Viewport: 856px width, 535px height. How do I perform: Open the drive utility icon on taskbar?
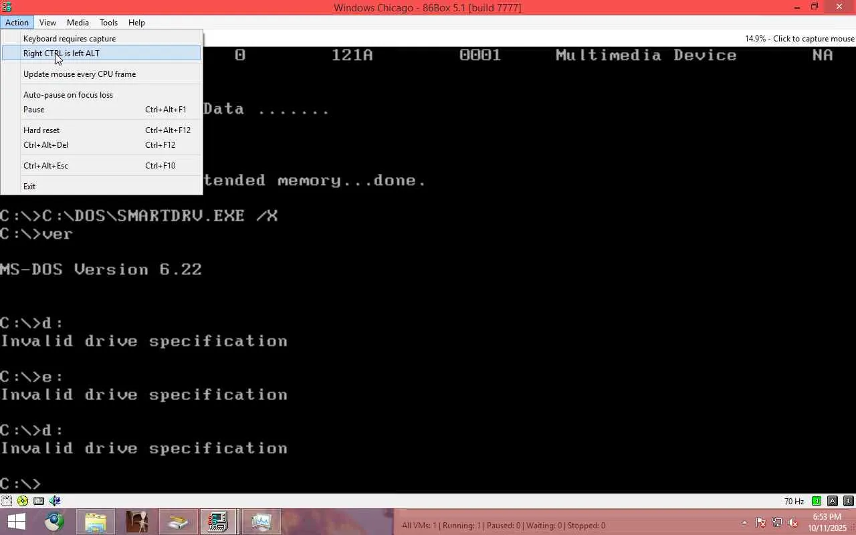[x=178, y=522]
